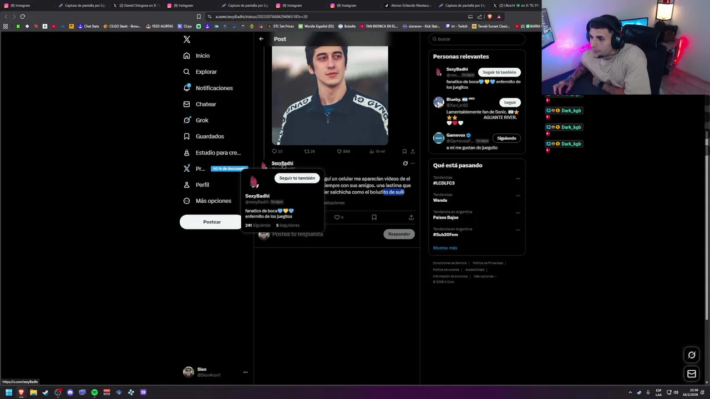The width and height of the screenshot is (710, 399).
Task: Expand Más opciones footer link
Action: [x=485, y=276]
